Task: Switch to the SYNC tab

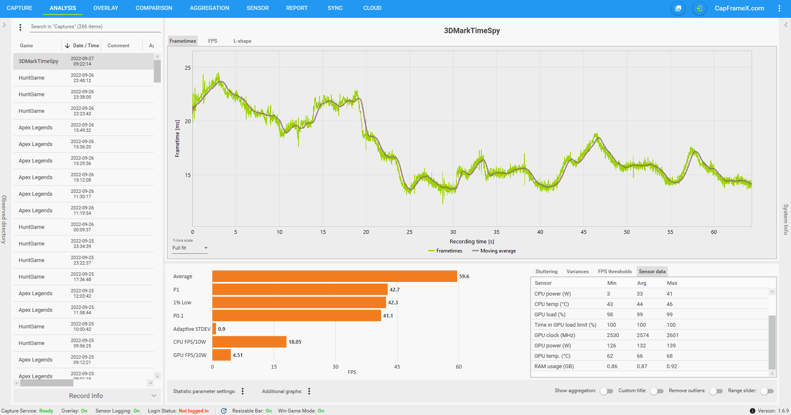Action: point(335,8)
